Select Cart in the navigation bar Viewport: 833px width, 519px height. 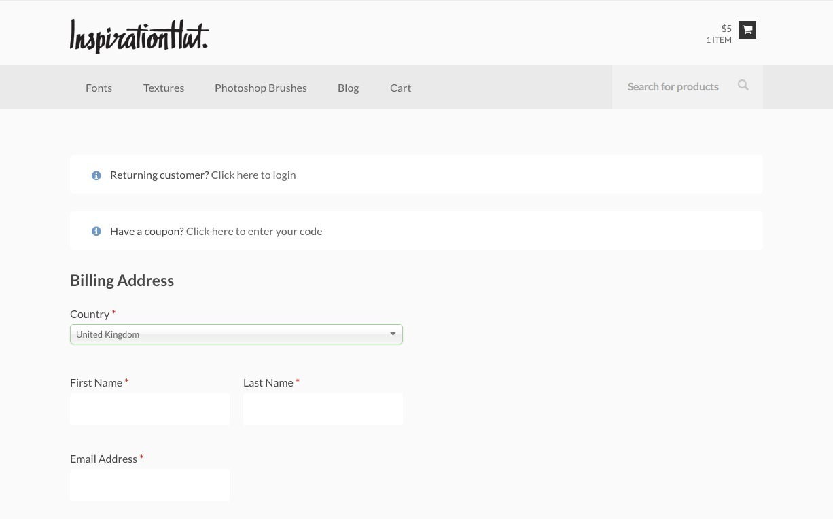(x=400, y=88)
